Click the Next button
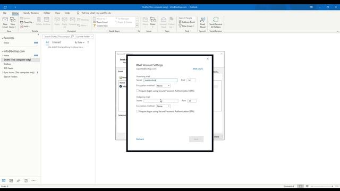The height and width of the screenshot is (191, 340). [x=196, y=139]
